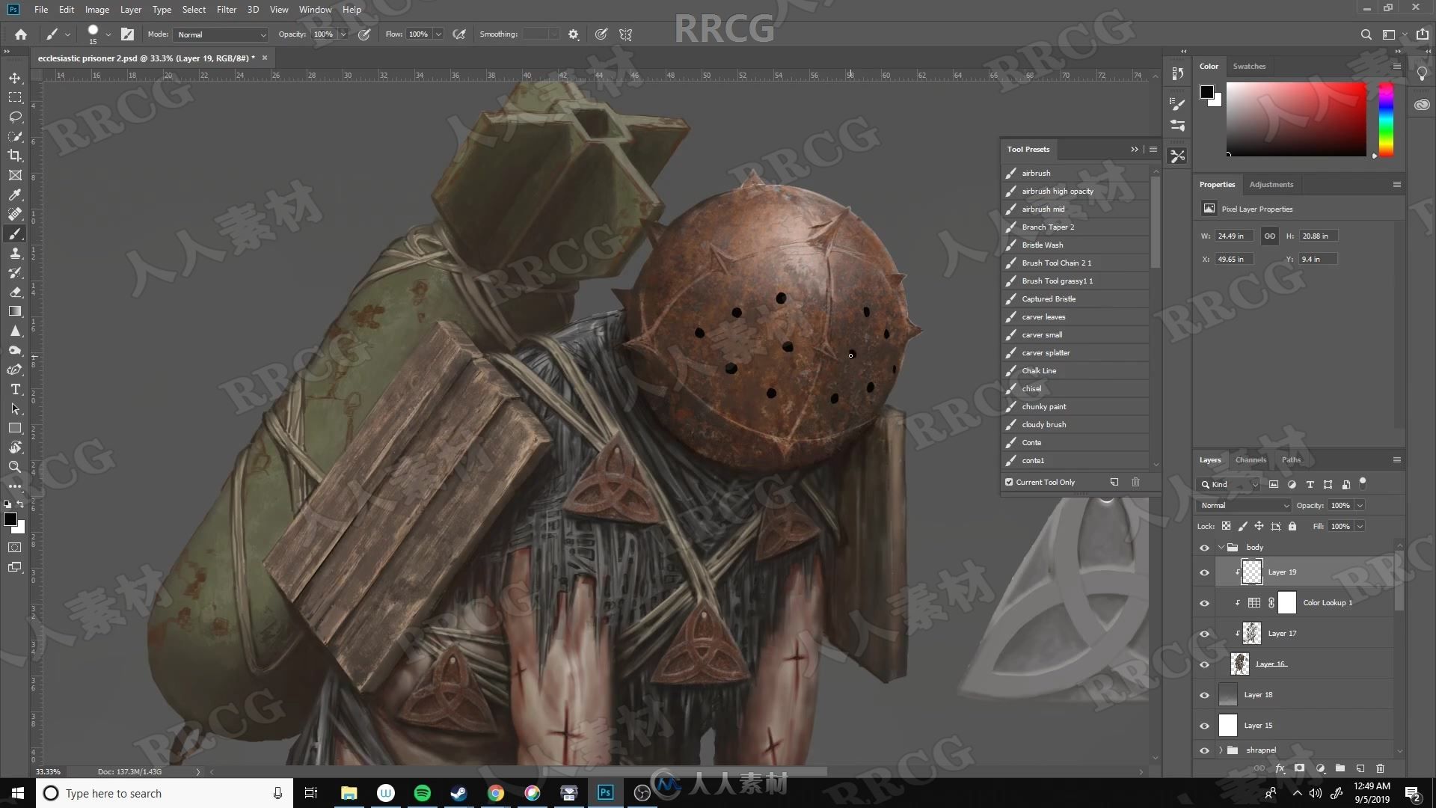
Task: Select airbrush high opacity preset
Action: click(1076, 191)
